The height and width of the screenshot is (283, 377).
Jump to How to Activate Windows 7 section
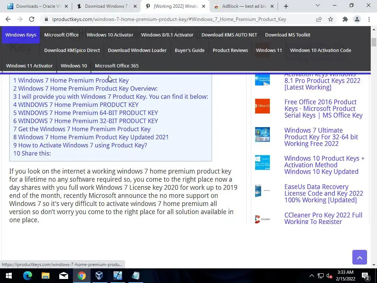tap(80, 145)
